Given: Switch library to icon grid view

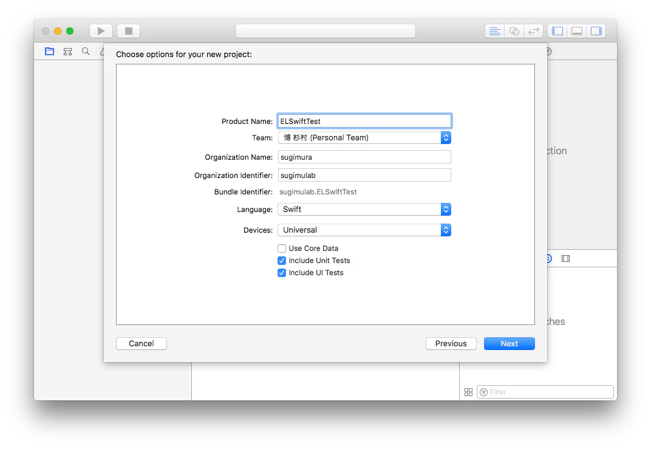Looking at the screenshot, I should tap(468, 392).
